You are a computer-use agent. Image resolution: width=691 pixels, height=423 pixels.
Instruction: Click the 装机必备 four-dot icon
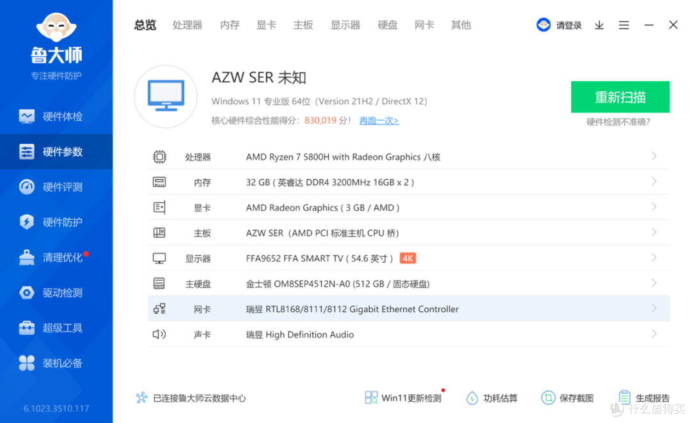tap(26, 363)
